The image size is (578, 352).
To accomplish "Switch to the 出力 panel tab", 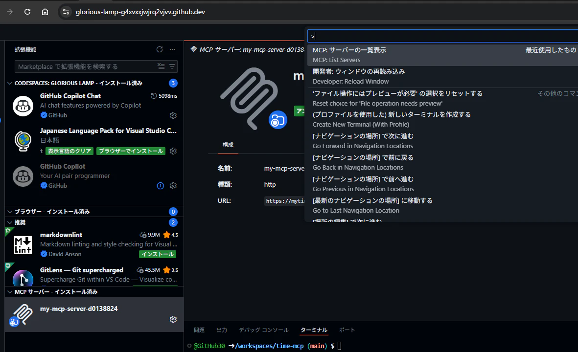I will click(x=222, y=330).
